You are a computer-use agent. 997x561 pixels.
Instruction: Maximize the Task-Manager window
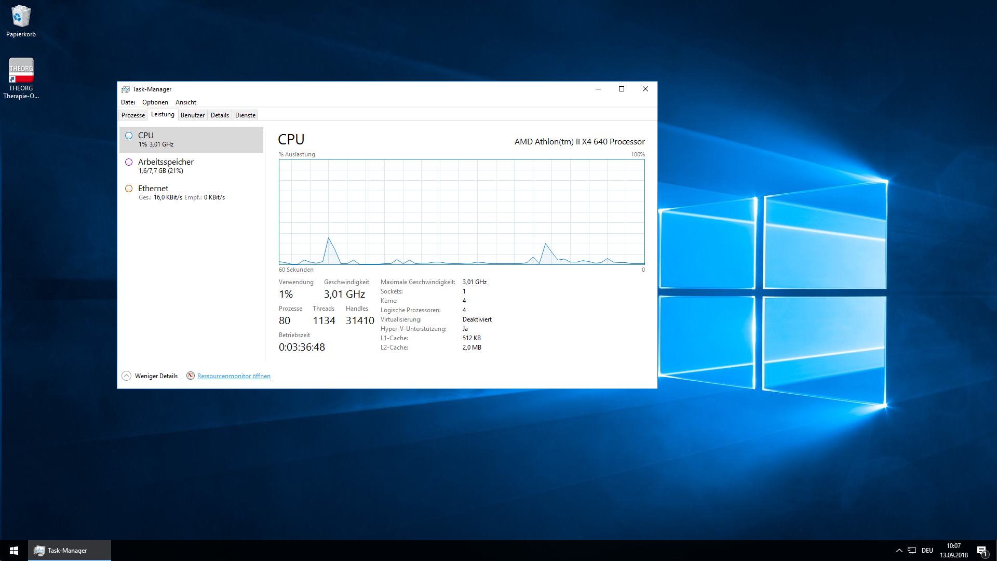[622, 89]
